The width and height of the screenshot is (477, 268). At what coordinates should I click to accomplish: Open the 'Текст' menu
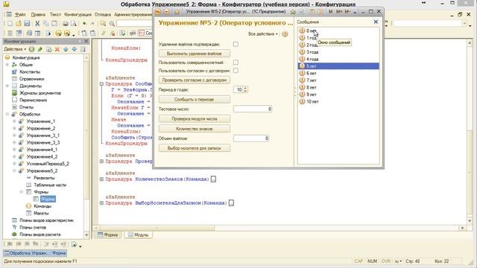(55, 14)
